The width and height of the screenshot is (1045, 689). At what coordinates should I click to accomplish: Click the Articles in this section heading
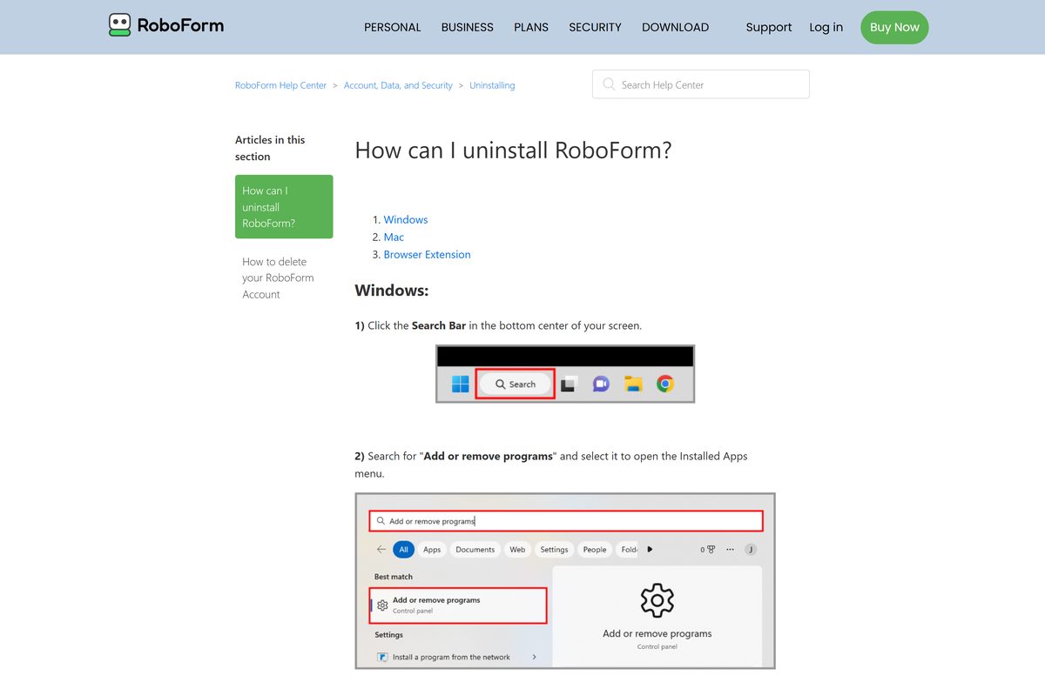[270, 148]
